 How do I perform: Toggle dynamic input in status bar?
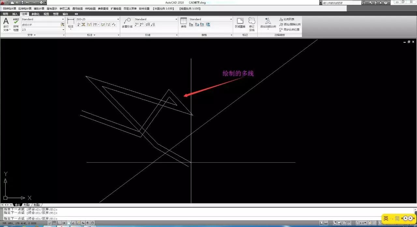click(83, 223)
